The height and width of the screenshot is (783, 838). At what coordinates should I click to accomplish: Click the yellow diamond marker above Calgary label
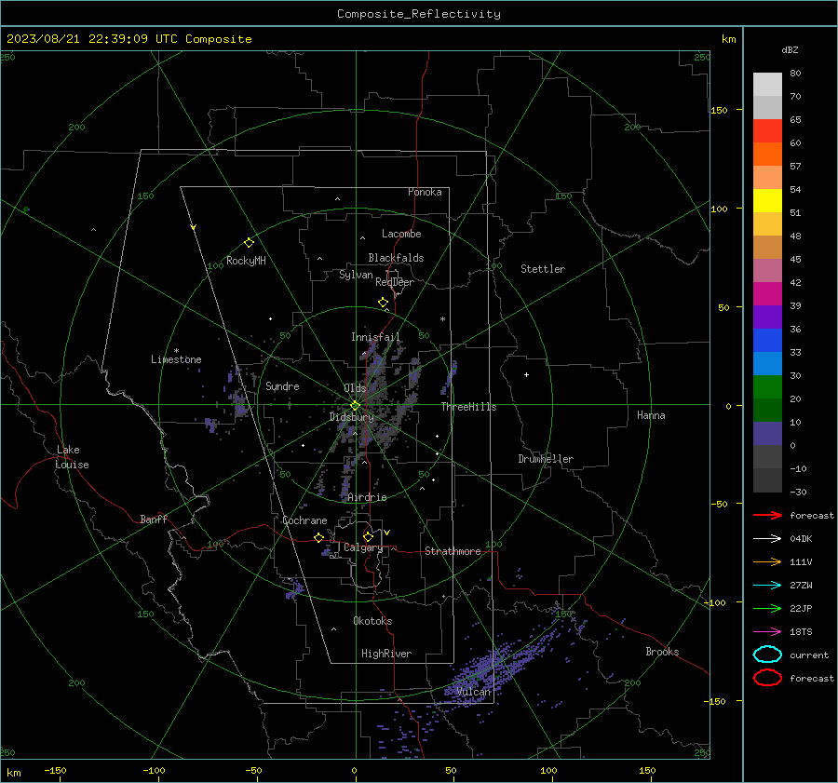(368, 536)
